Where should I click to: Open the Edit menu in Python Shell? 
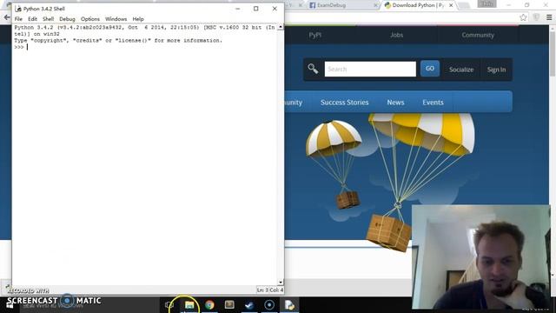32,19
